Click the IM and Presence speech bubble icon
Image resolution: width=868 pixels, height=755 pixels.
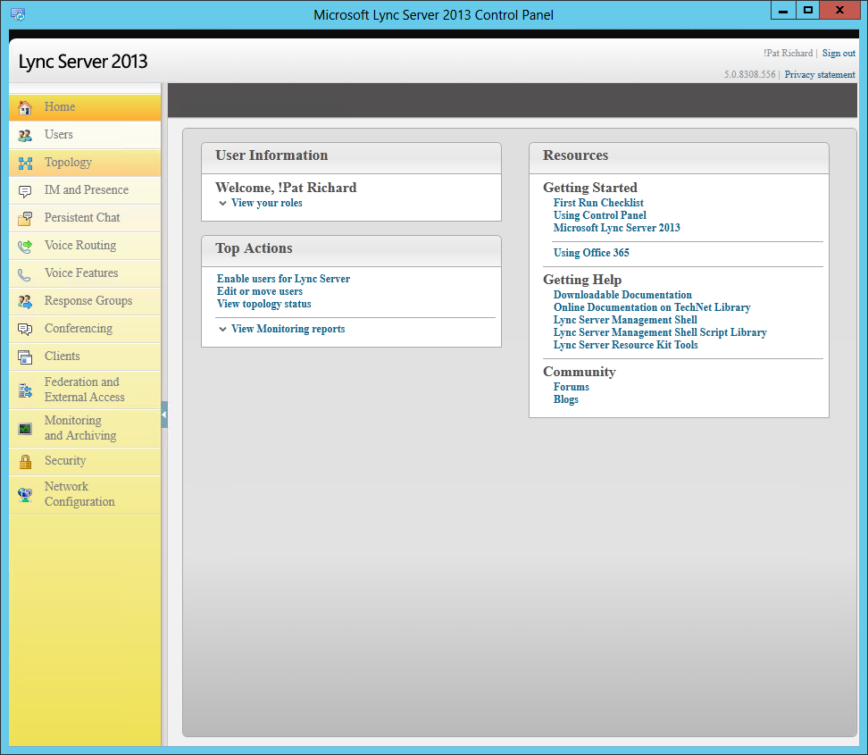[25, 191]
